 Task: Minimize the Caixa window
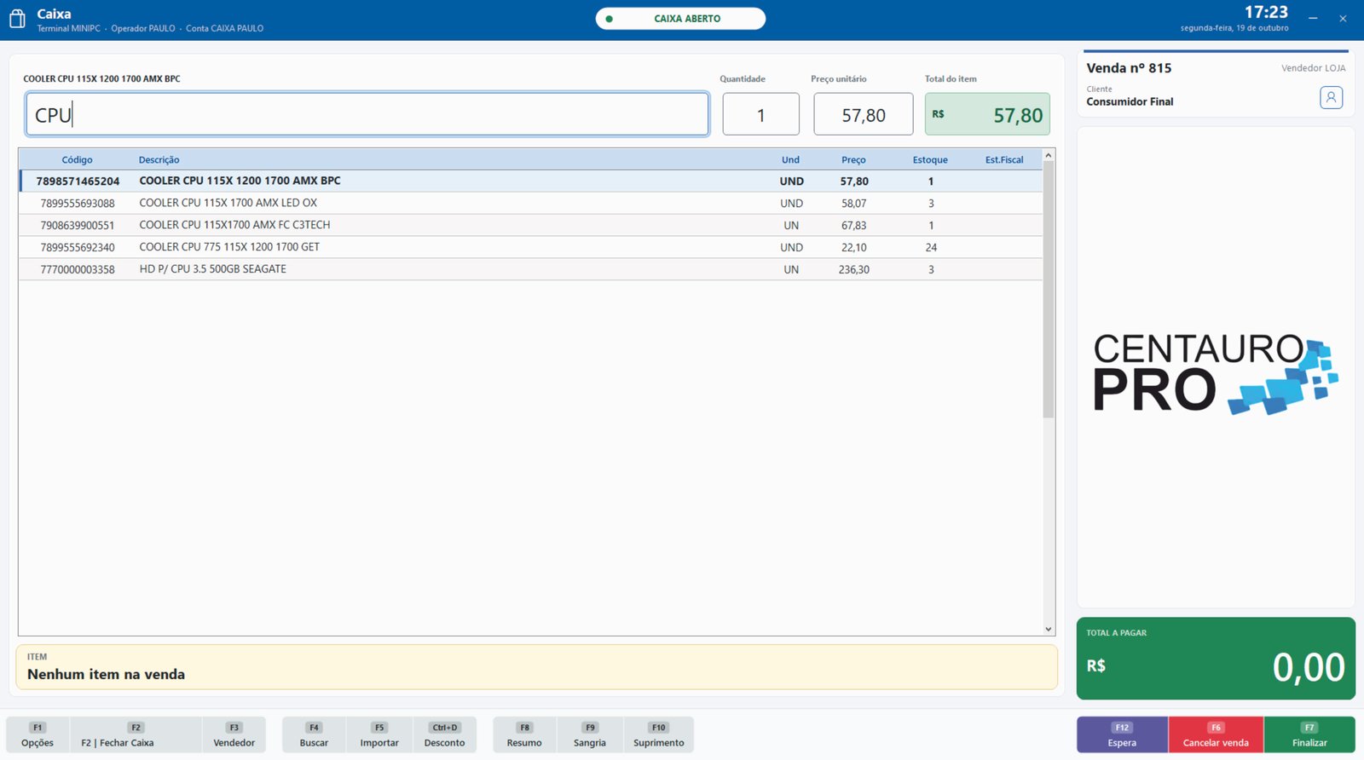[1313, 18]
